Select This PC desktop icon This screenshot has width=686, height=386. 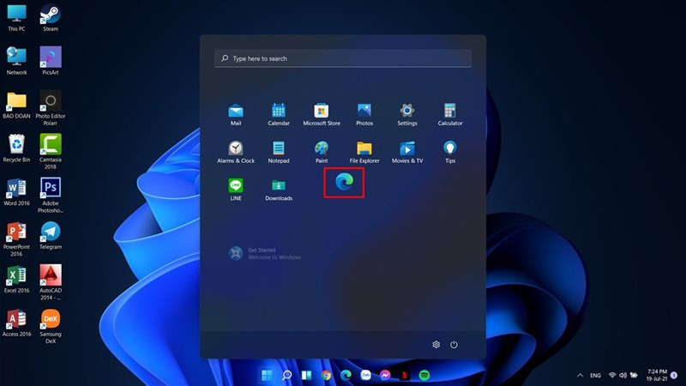(16, 18)
